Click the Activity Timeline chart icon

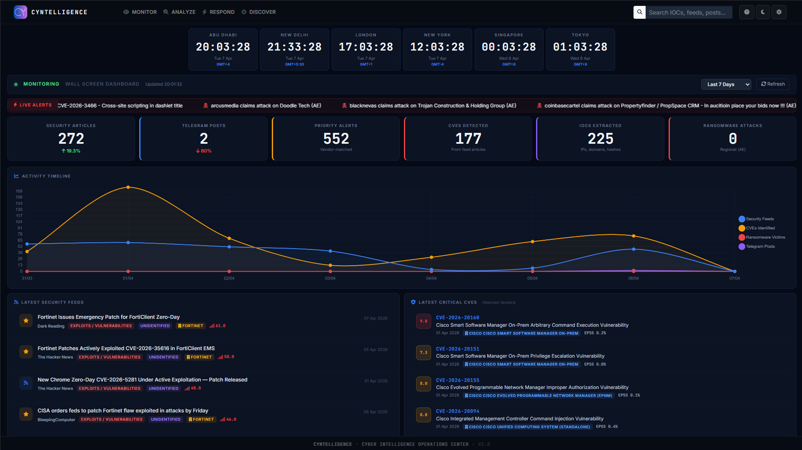pyautogui.click(x=16, y=176)
